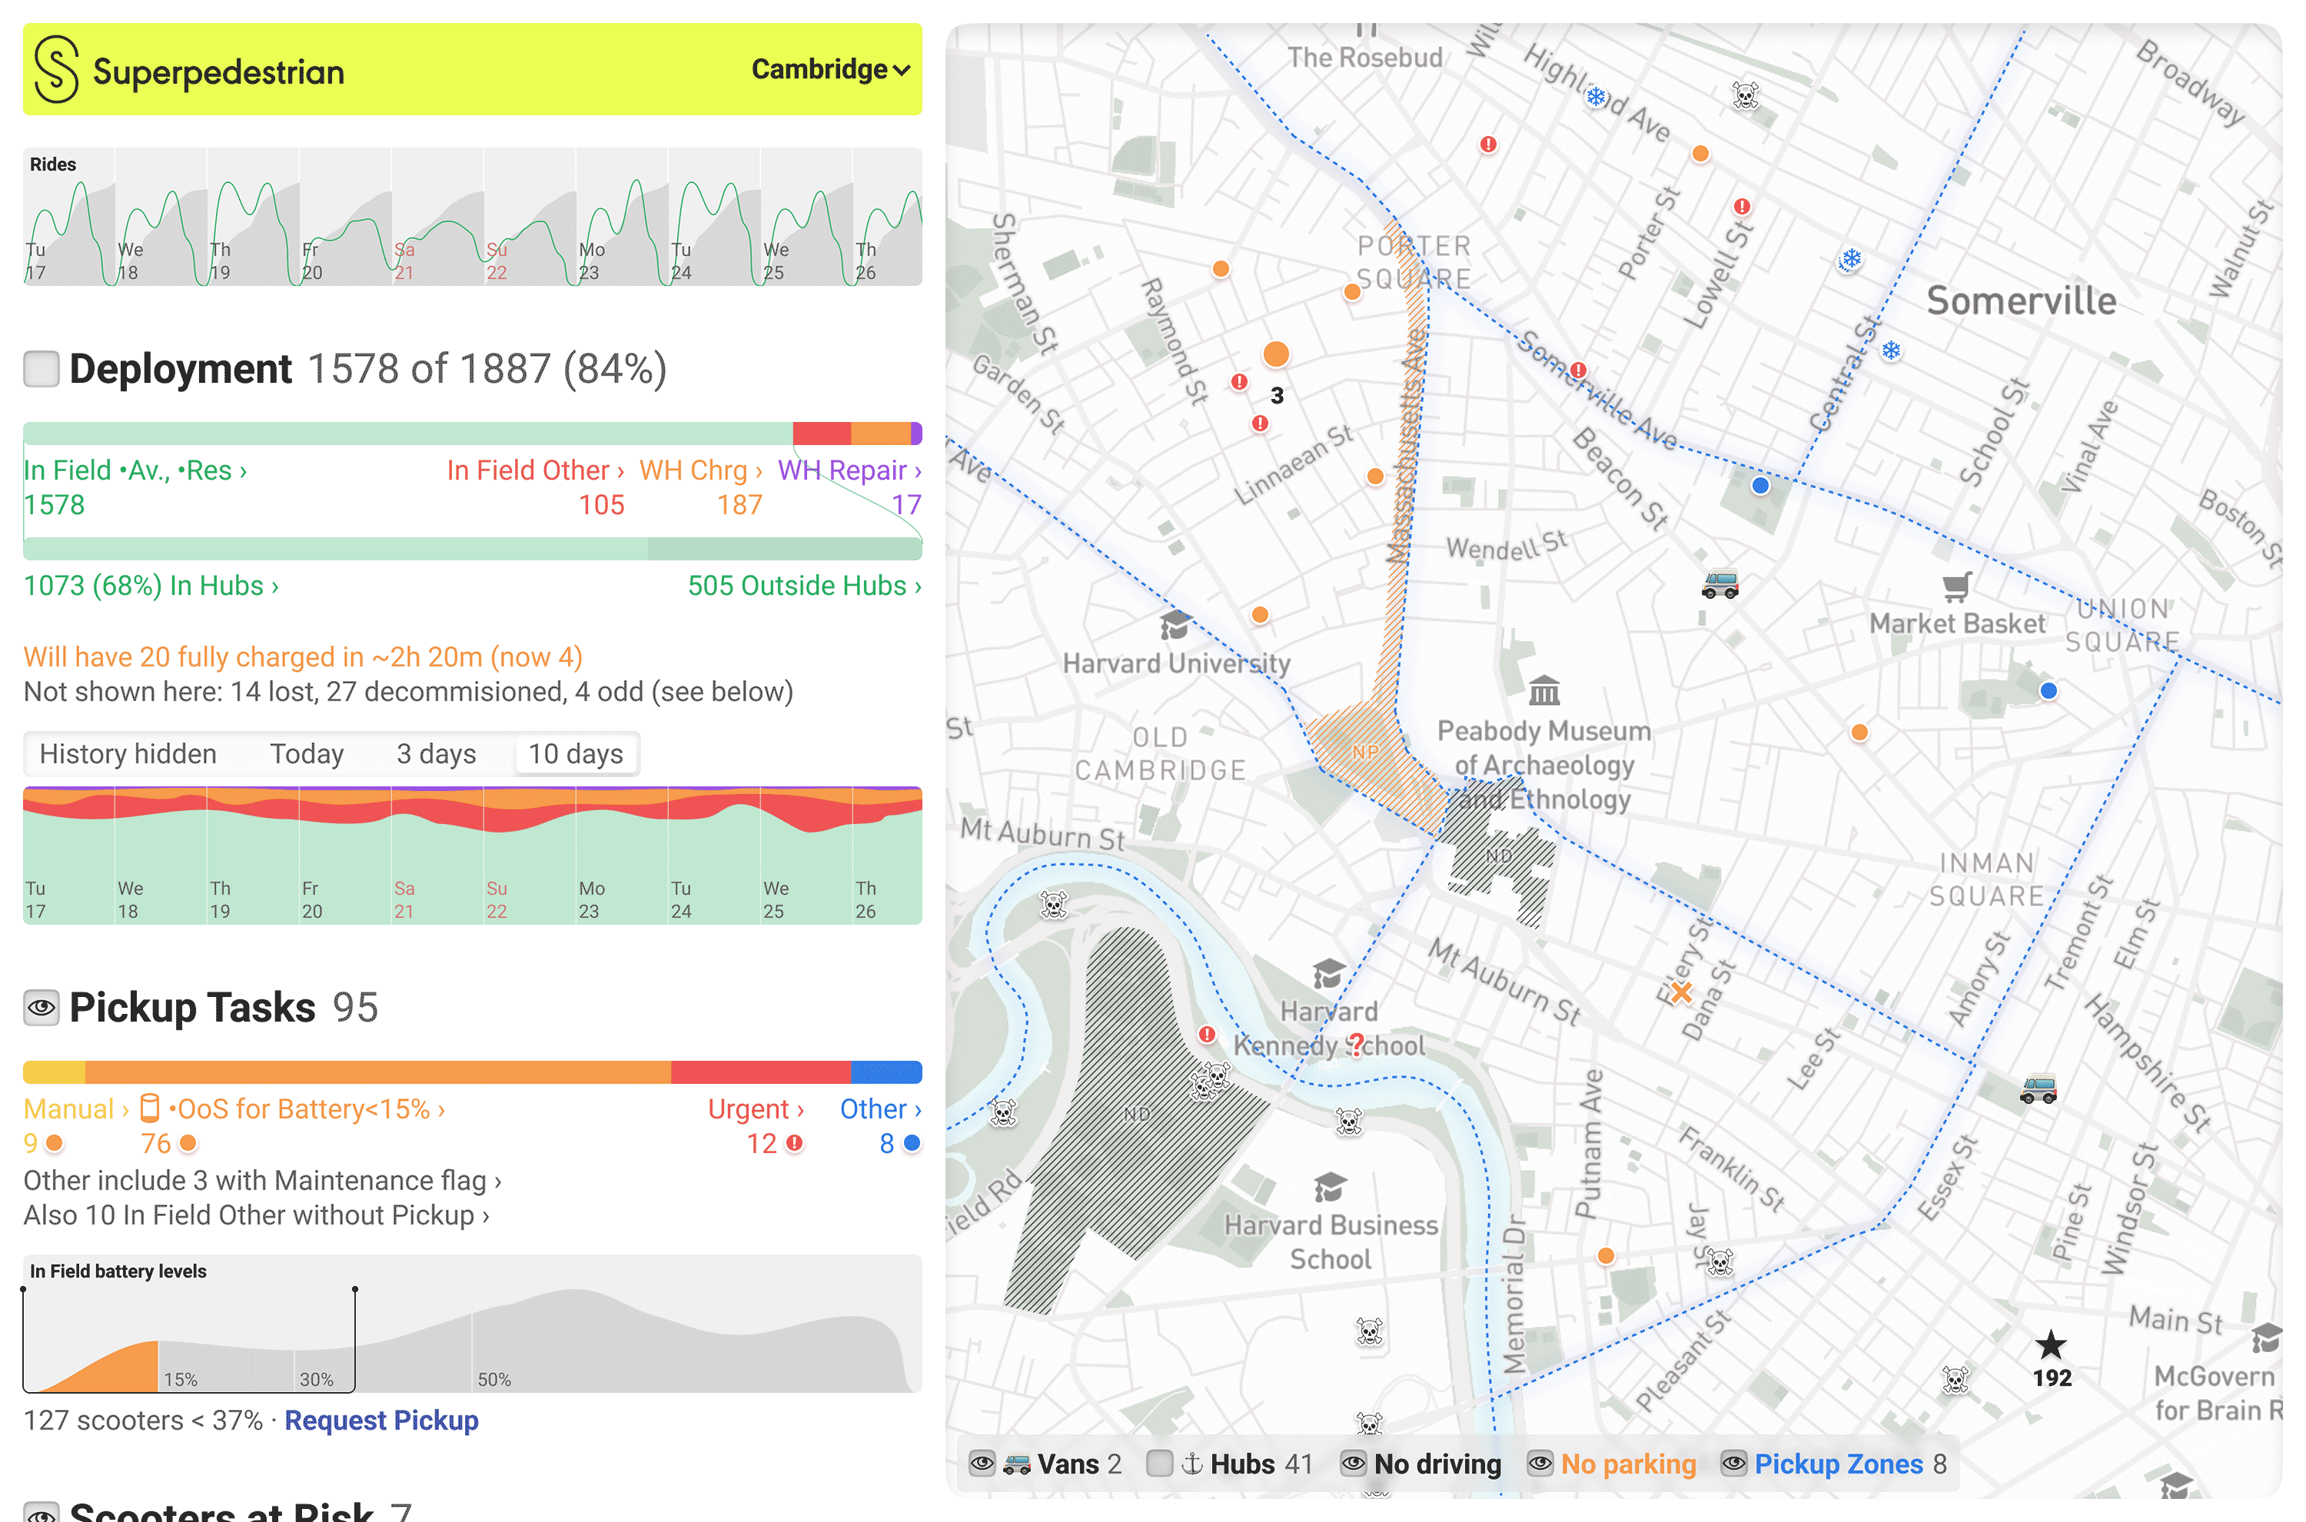Click the black star marker labeled 192
The width and height of the screenshot is (2306, 1522).
tap(2051, 1344)
